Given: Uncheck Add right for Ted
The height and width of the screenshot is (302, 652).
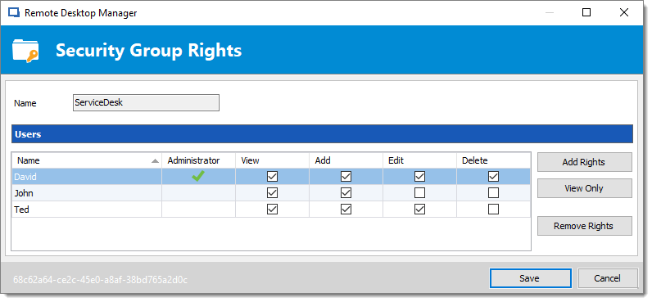Looking at the screenshot, I should pyautogui.click(x=346, y=210).
